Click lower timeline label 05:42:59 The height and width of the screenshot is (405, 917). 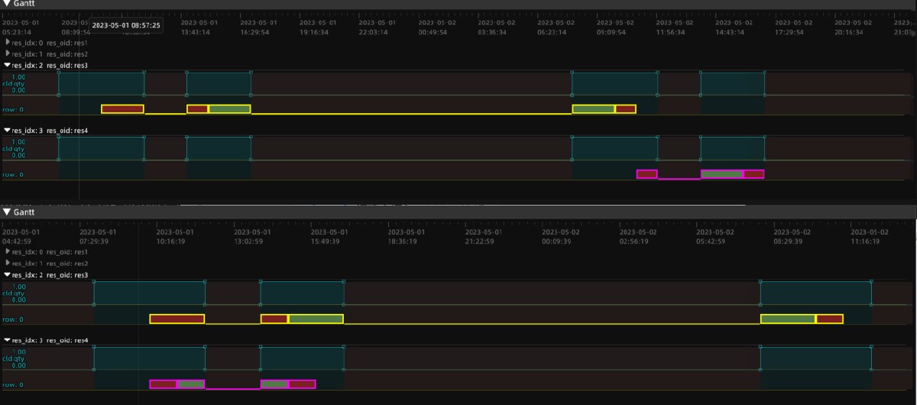pyautogui.click(x=711, y=241)
